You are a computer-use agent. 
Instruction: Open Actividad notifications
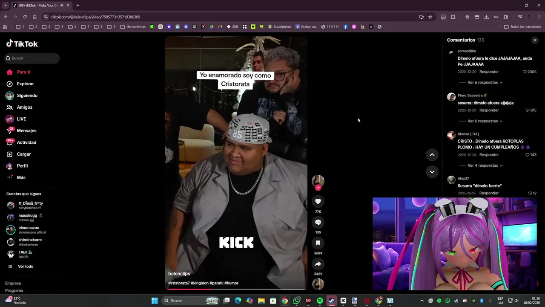point(26,142)
